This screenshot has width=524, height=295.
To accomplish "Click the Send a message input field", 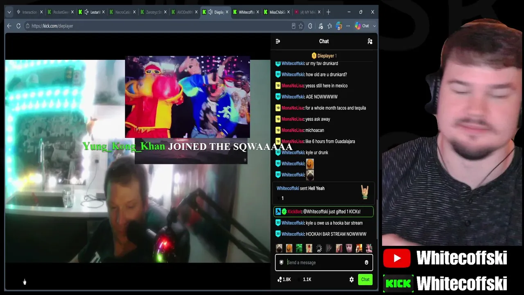I will tap(324, 263).
